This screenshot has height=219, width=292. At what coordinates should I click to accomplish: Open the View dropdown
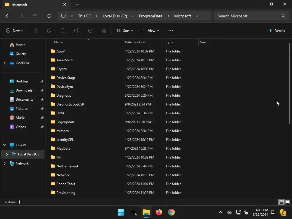coord(150,31)
